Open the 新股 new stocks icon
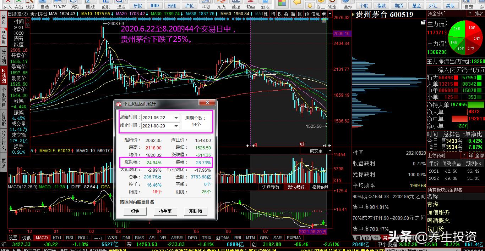This screenshot has height=251, width=485. (x=265, y=4)
